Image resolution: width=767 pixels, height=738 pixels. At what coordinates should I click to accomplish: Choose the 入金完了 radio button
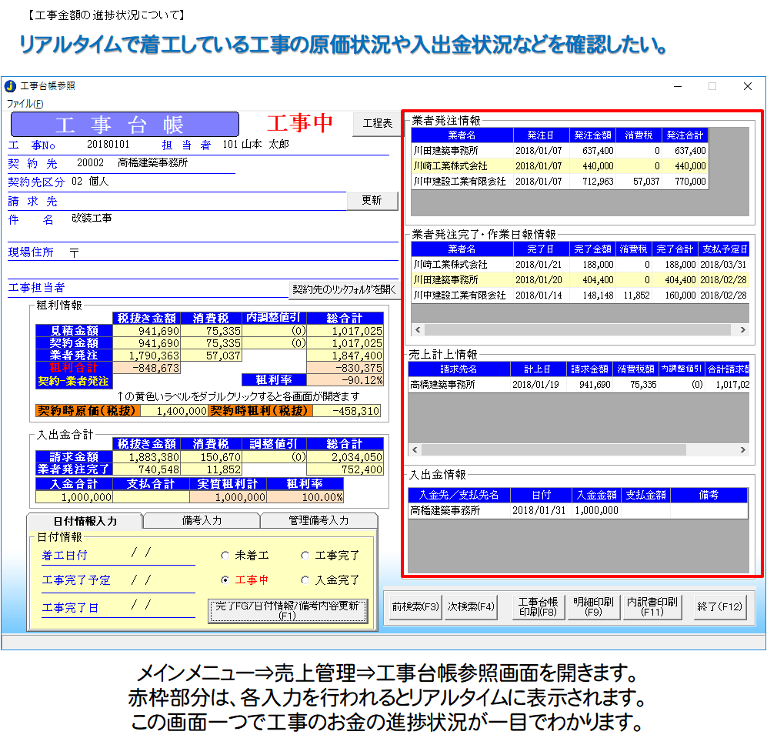click(x=305, y=580)
